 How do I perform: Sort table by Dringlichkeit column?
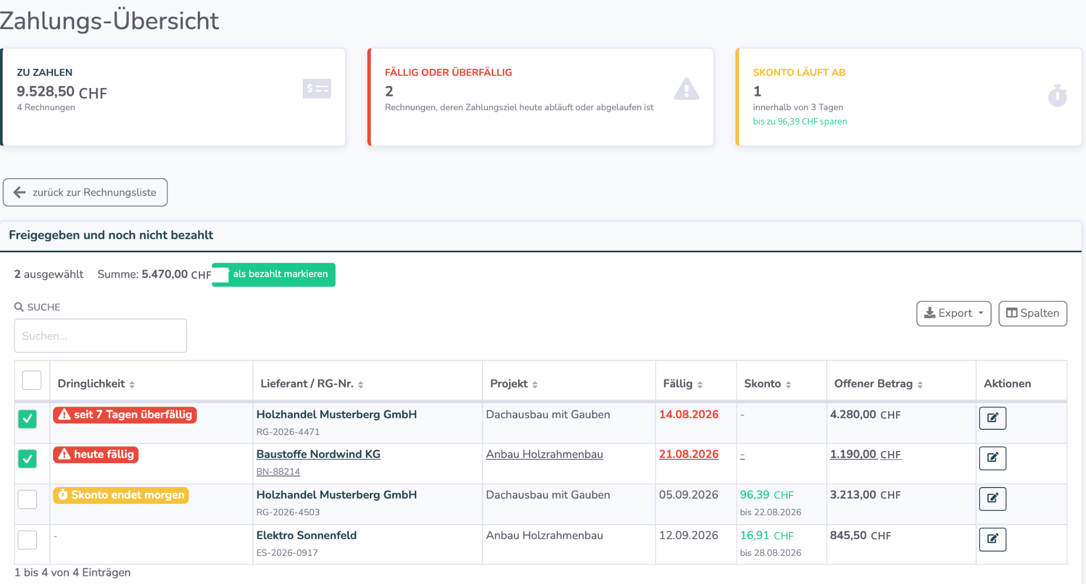coord(96,384)
